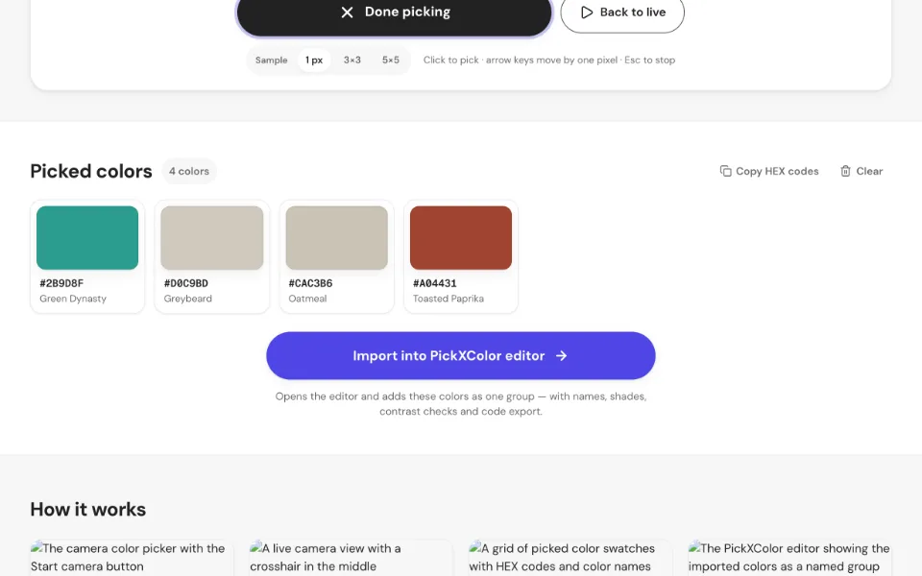The width and height of the screenshot is (922, 576).
Task: Click the Sample label
Action: click(271, 60)
